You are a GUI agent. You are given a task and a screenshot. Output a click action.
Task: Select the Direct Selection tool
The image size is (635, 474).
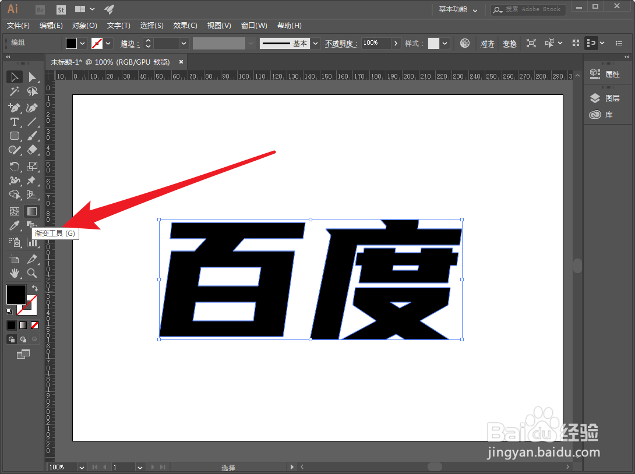click(x=32, y=77)
